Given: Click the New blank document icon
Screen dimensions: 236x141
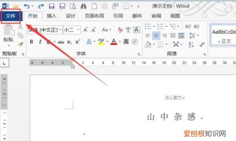Looking at the screenshot, I should 94,6.
